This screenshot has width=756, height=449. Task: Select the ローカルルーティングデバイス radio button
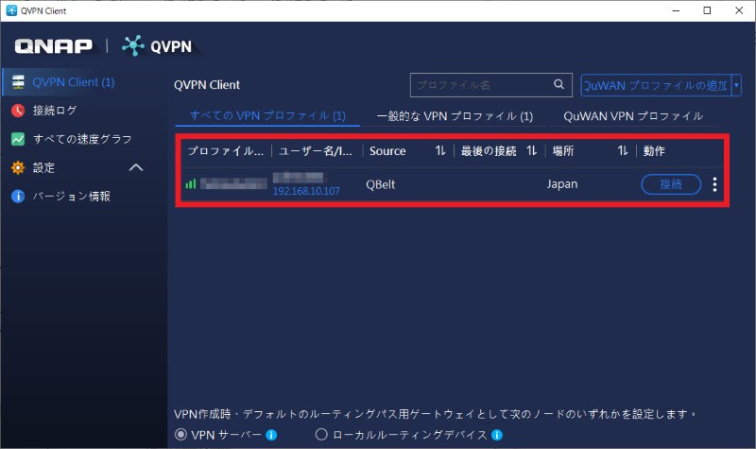coord(320,435)
